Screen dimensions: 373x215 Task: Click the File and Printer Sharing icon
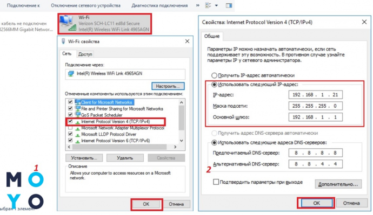(x=77, y=108)
